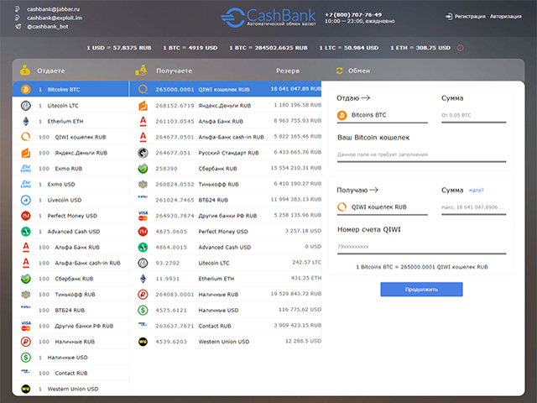Screen dimensions: 537x403
Task: Click rate 1 LTC = 50.984 USD
Action: tap(349, 48)
